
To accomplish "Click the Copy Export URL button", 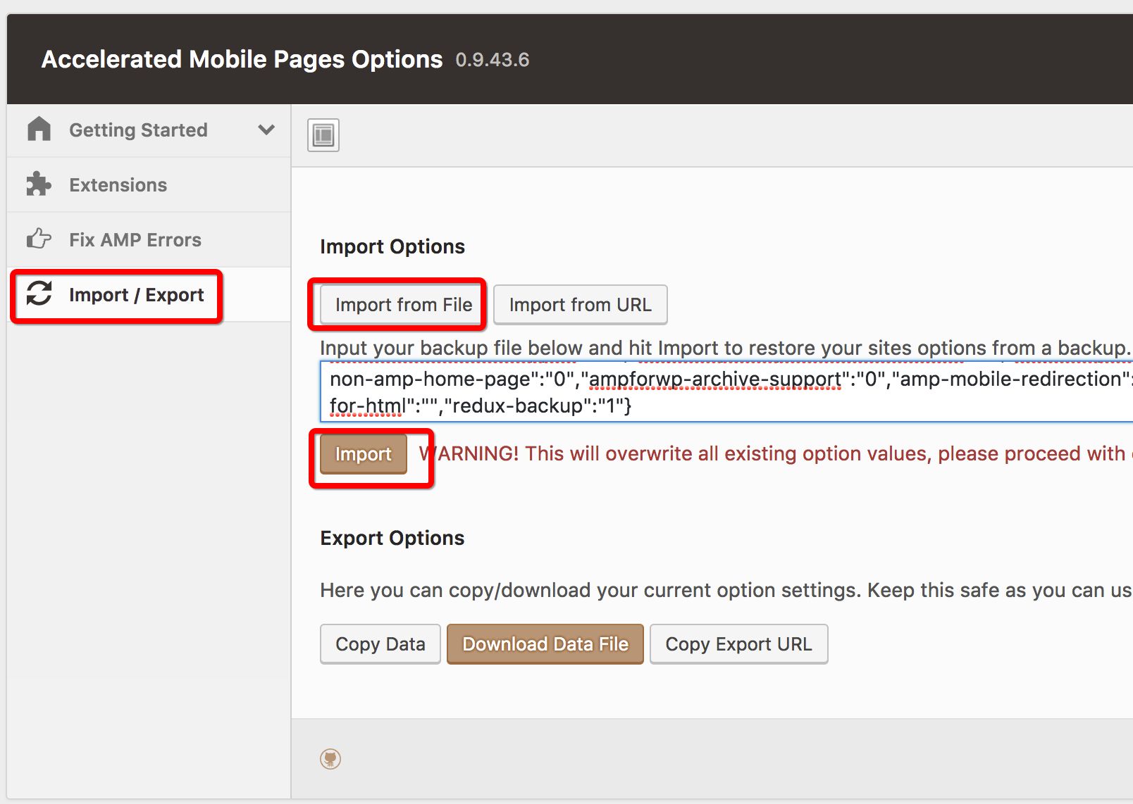I will (x=738, y=644).
